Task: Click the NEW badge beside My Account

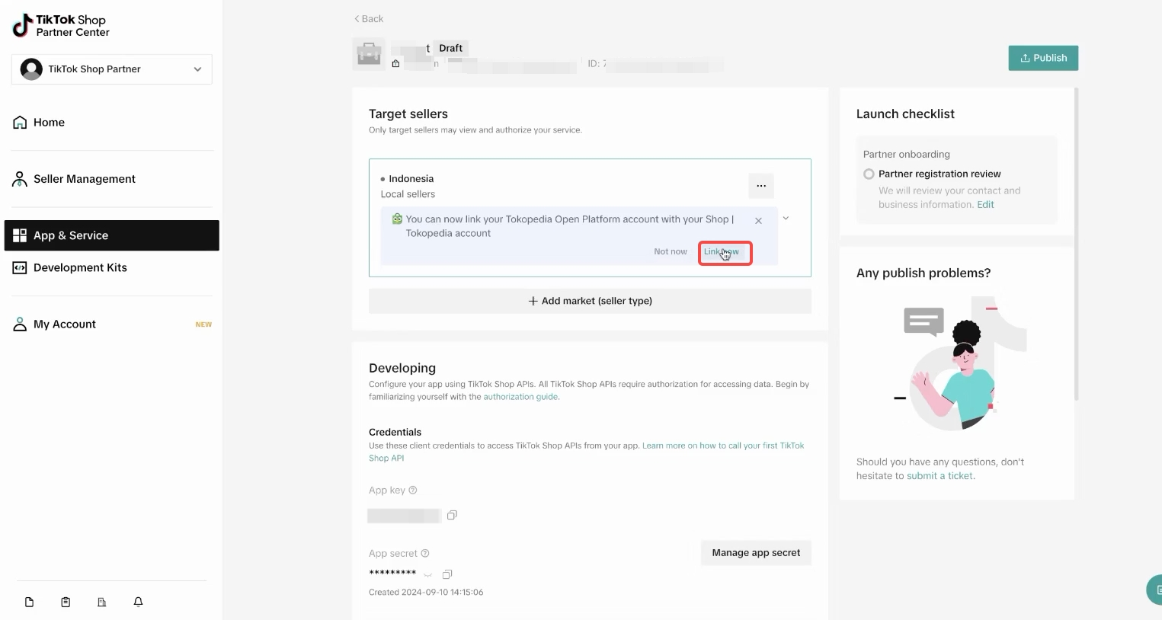Action: pyautogui.click(x=203, y=324)
